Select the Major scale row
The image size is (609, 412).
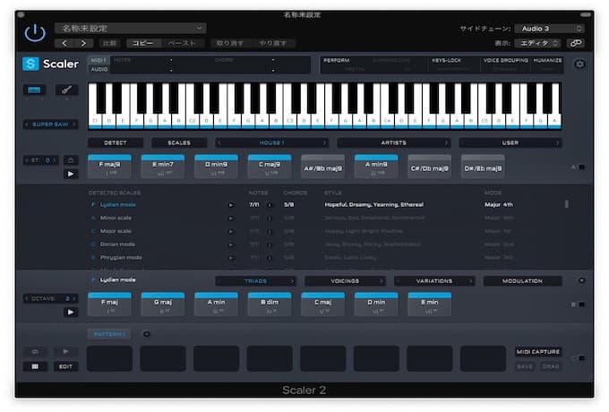point(116,231)
